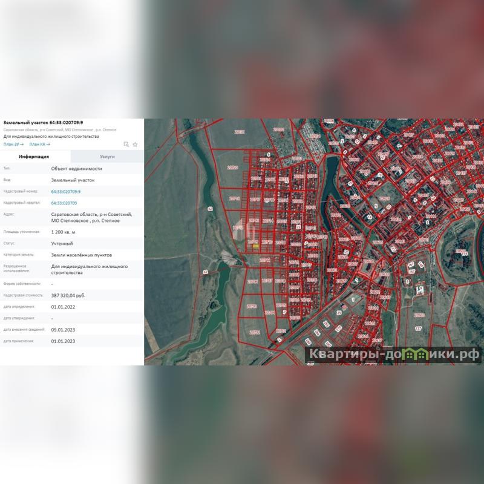Click the date value 01.01.2022
This screenshot has width=484, height=484.
click(x=63, y=307)
